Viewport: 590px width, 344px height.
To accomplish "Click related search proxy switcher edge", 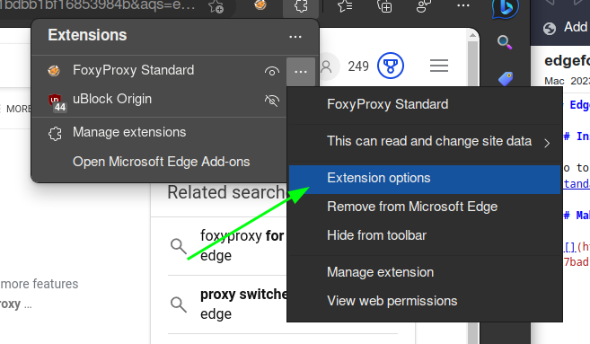I will click(x=244, y=304).
